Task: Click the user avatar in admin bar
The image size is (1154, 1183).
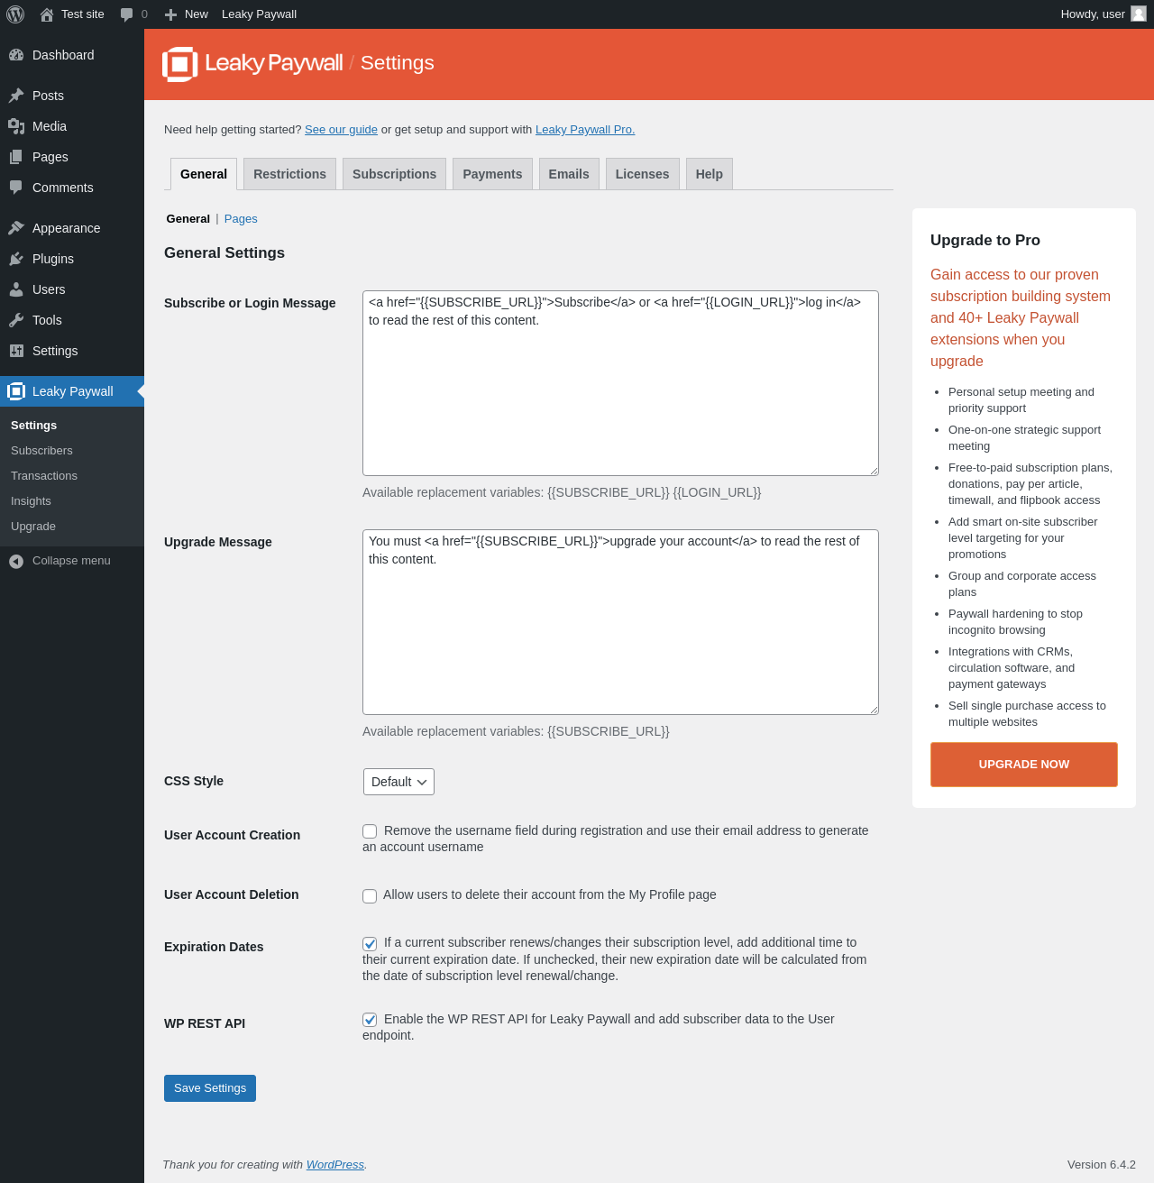Action: tap(1139, 14)
